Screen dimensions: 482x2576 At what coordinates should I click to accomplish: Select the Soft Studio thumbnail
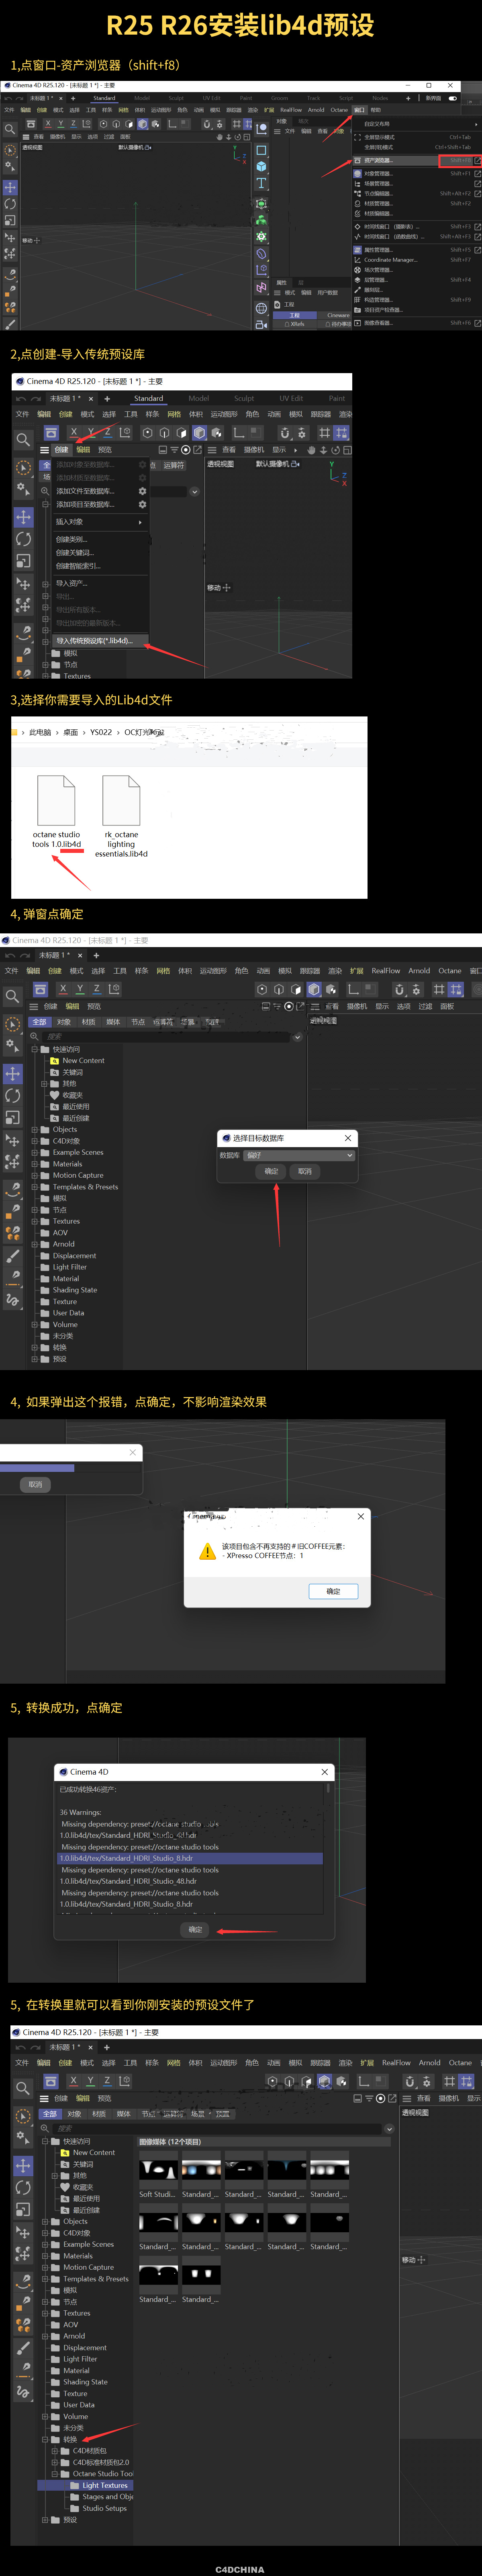(158, 2170)
